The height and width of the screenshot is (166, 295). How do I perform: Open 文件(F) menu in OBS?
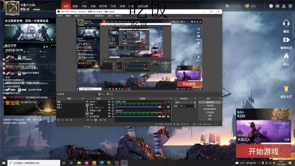click(x=60, y=16)
